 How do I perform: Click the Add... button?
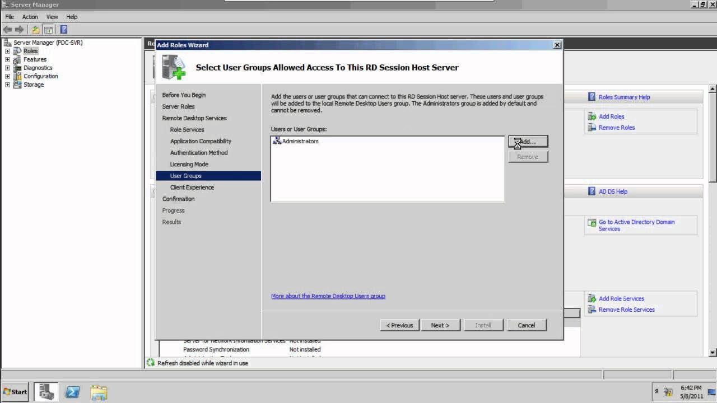(x=528, y=142)
